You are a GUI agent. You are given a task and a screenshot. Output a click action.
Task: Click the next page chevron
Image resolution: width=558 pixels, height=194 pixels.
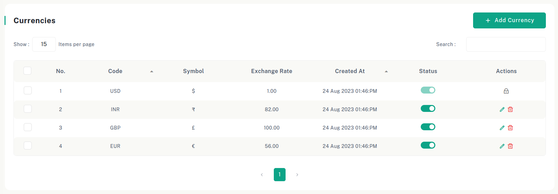coord(297,175)
